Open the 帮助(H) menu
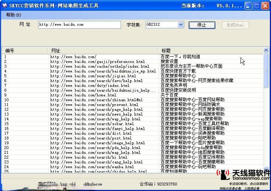Image resolution: width=271 pixels, height=191 pixels. tap(14, 15)
